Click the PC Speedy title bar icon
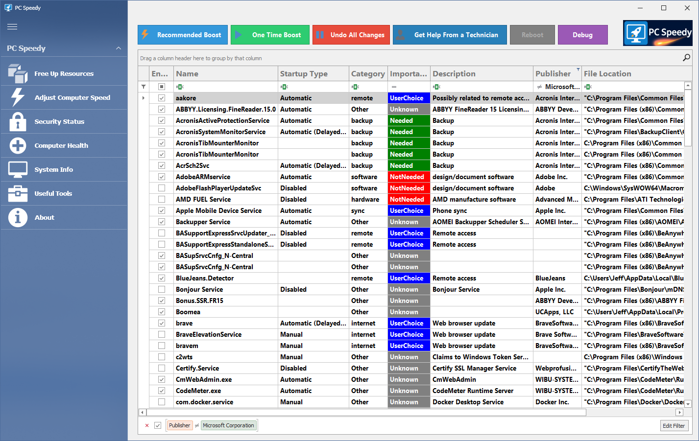Image resolution: width=699 pixels, height=441 pixels. tap(8, 8)
